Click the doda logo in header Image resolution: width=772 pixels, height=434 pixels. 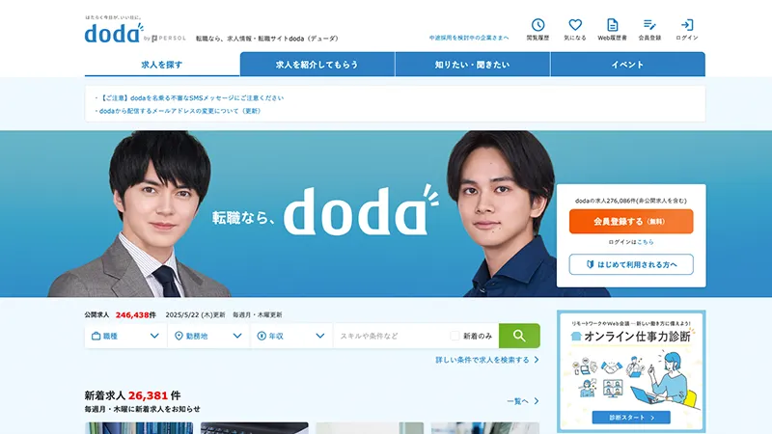pyautogui.click(x=114, y=33)
